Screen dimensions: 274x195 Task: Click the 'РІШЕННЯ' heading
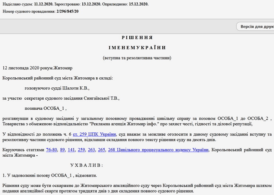point(137,38)
